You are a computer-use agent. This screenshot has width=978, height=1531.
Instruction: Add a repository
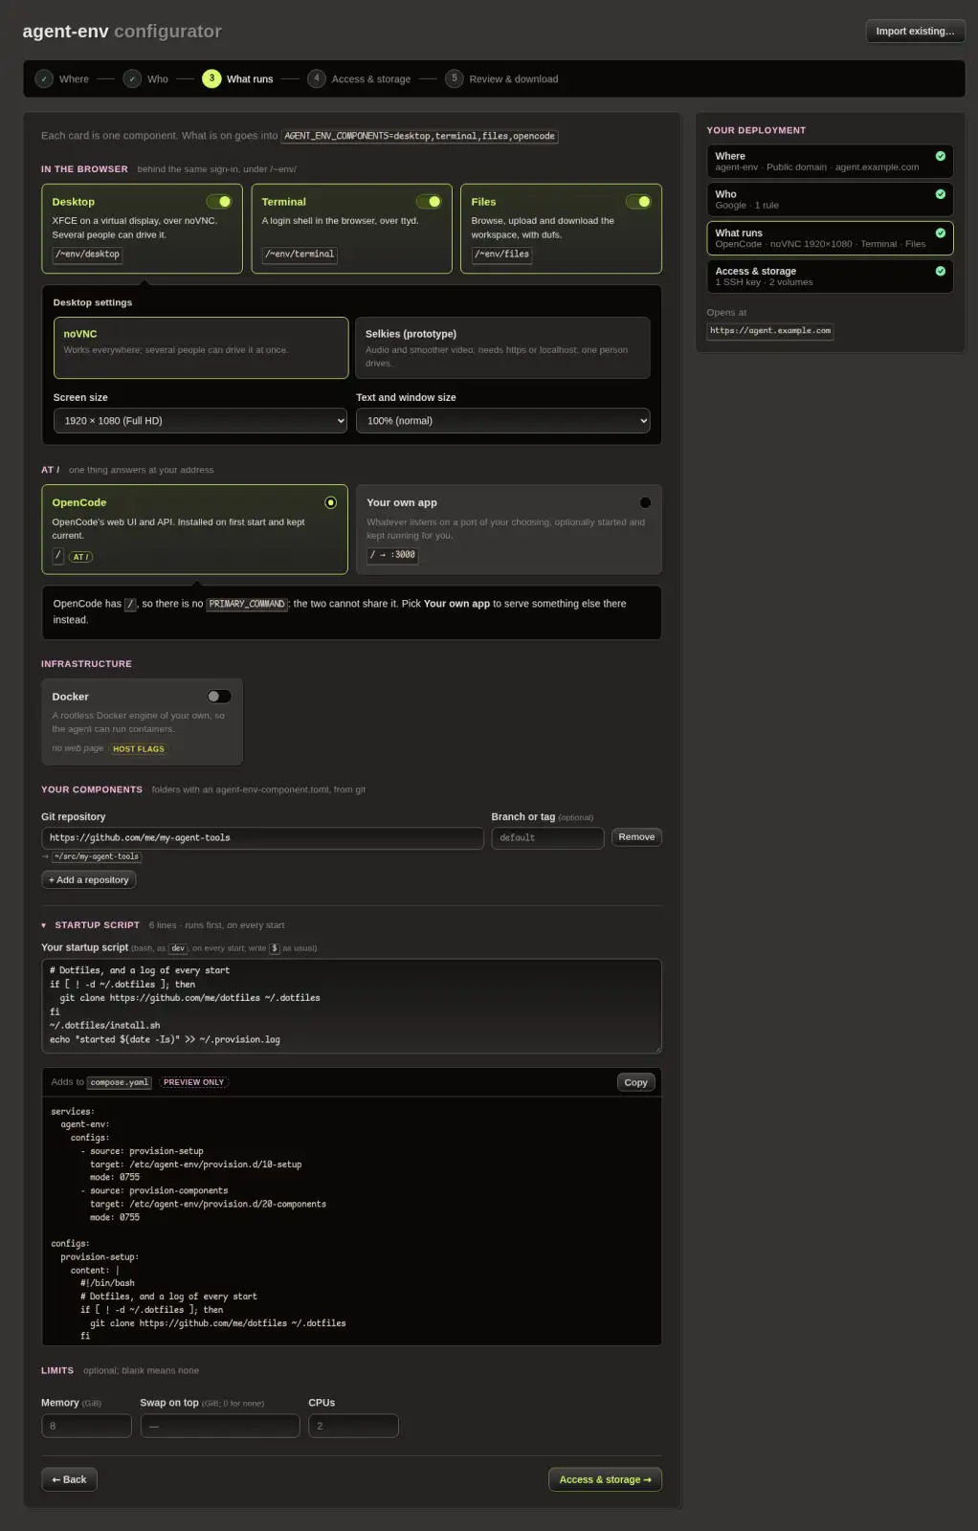(x=89, y=879)
